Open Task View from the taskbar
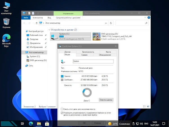Screen dimensions: 169x127 point(23,124)
